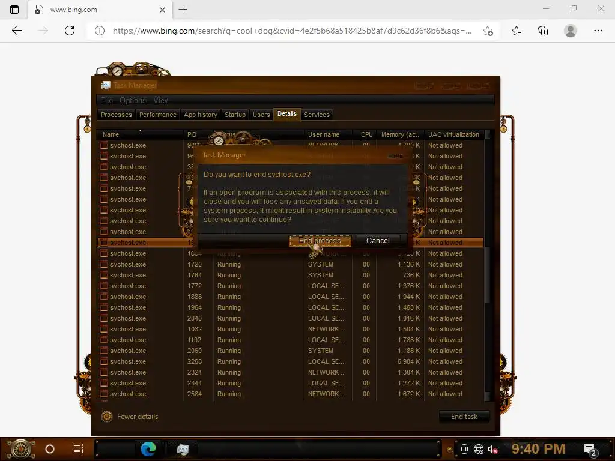Switch to the Processes tab

[x=116, y=115]
